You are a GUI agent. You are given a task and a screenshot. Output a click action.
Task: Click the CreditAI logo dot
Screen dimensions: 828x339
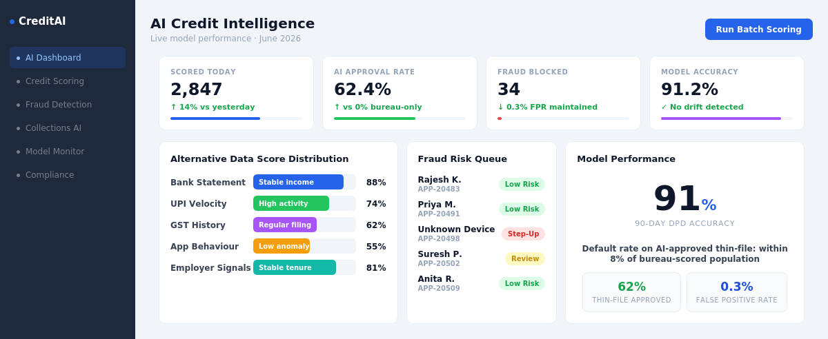[x=12, y=21]
